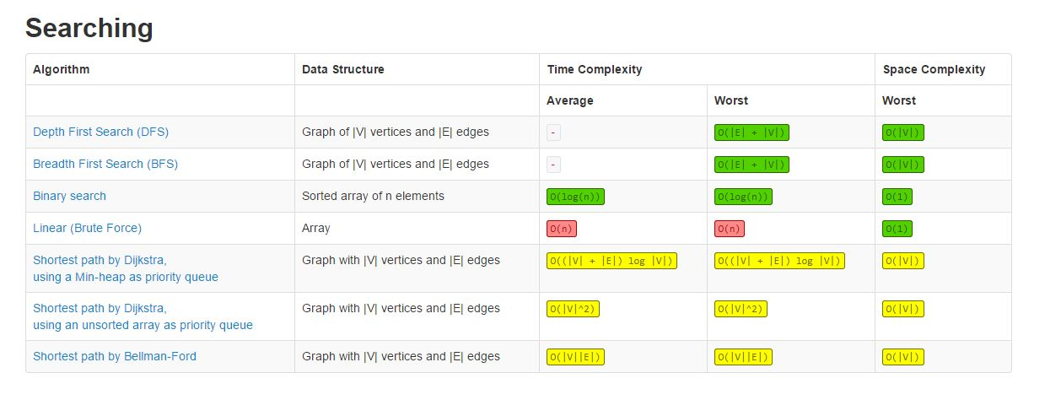Click the Algorithm column header
Image resolution: width=1045 pixels, height=400 pixels.
point(61,69)
